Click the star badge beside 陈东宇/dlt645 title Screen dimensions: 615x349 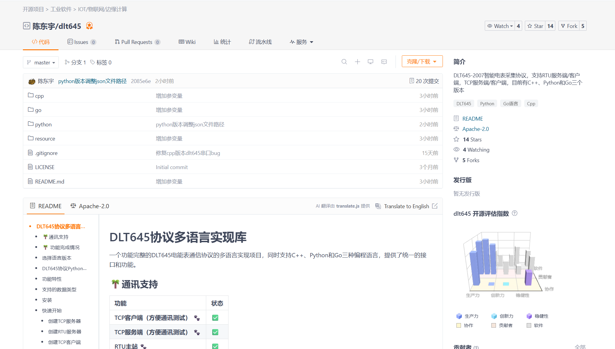89,26
